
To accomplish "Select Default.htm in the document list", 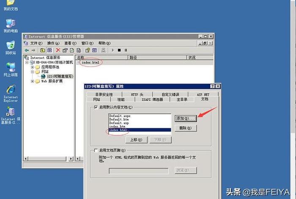I will (140, 119).
